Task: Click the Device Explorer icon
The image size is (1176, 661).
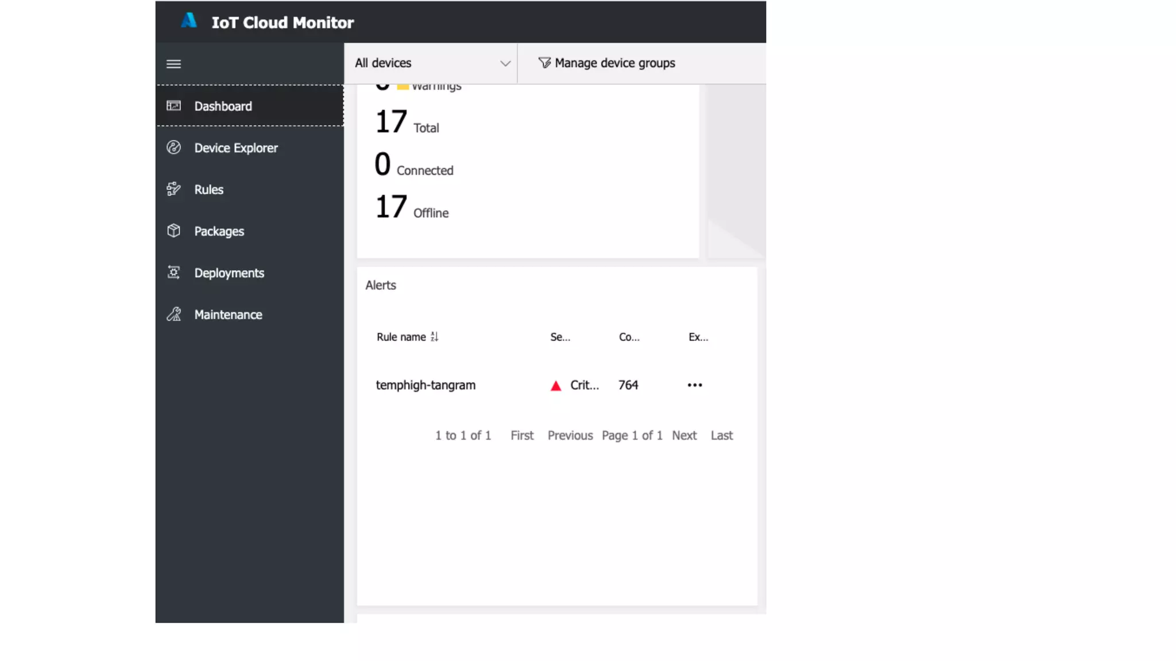Action: pyautogui.click(x=173, y=147)
